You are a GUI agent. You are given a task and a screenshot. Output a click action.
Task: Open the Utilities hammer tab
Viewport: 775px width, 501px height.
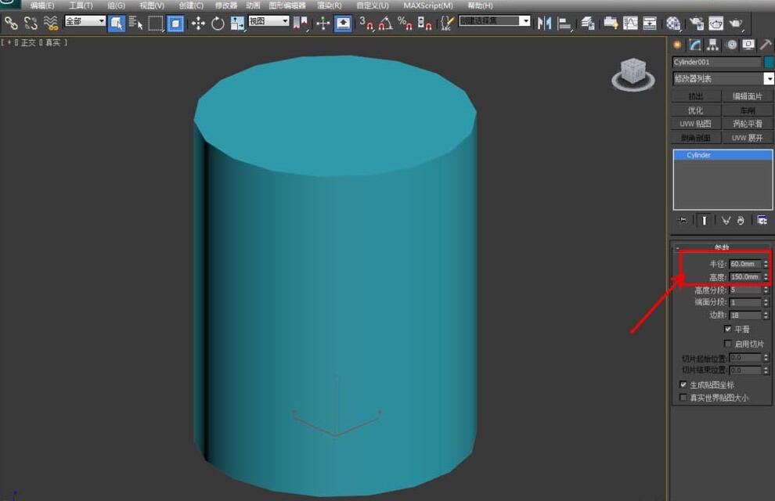[x=766, y=45]
